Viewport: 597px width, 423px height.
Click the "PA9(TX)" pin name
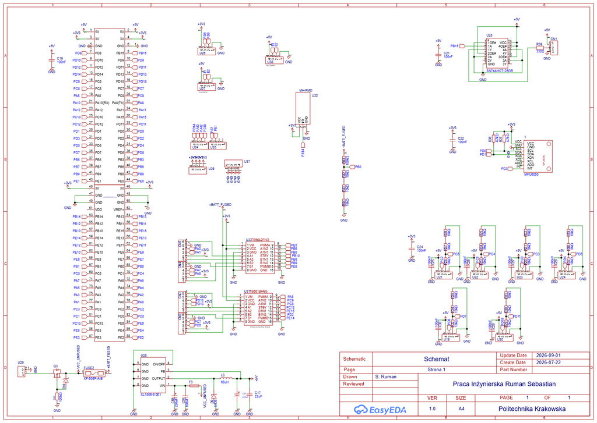coord(118,102)
